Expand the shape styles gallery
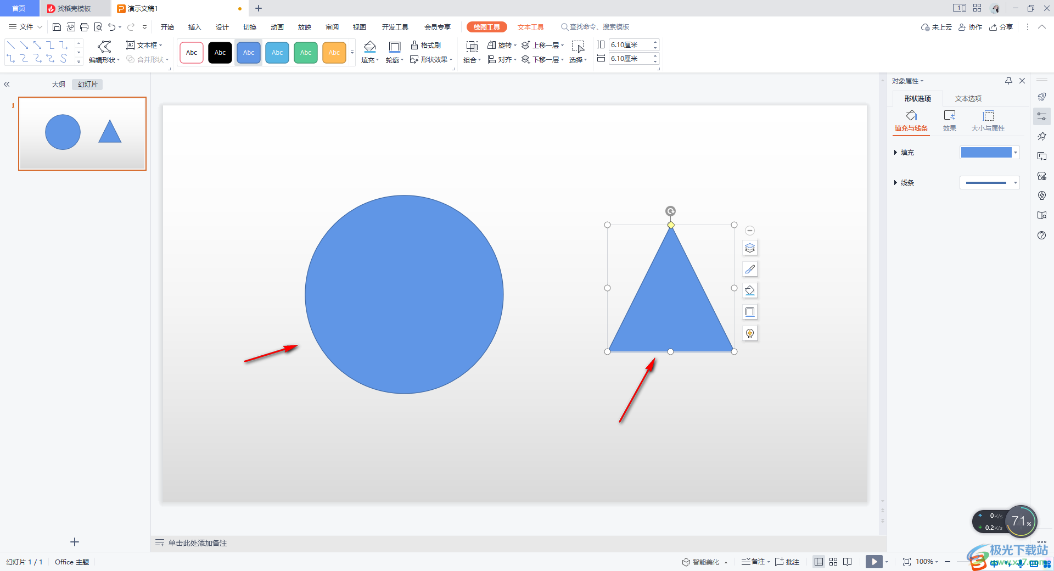This screenshot has height=571, width=1054. pyautogui.click(x=352, y=52)
